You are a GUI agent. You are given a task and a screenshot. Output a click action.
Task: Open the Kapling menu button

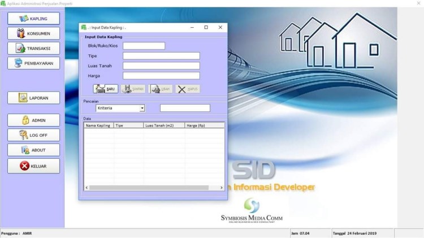(33, 19)
